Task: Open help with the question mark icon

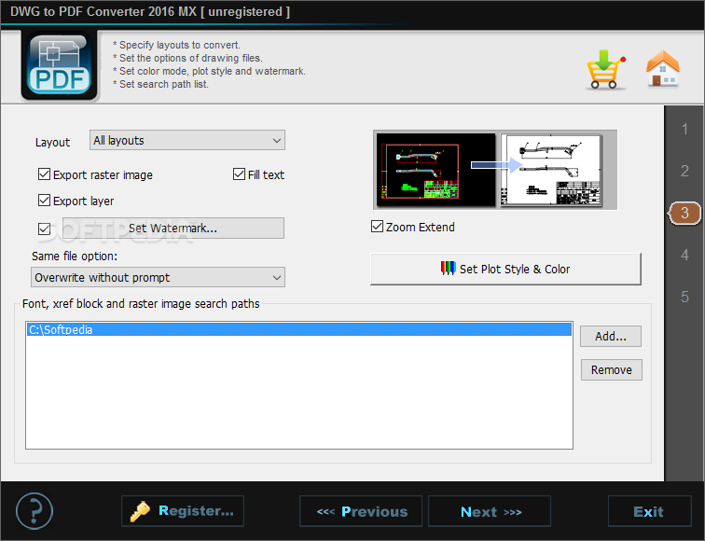Action: [x=35, y=511]
